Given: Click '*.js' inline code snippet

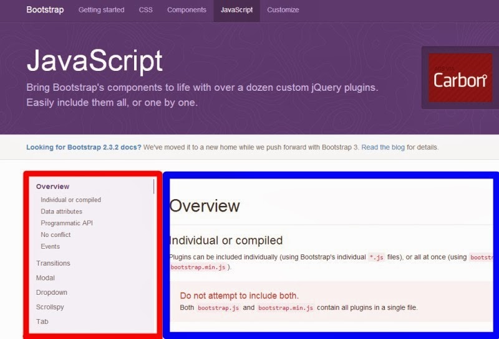Looking at the screenshot, I should click(377, 257).
